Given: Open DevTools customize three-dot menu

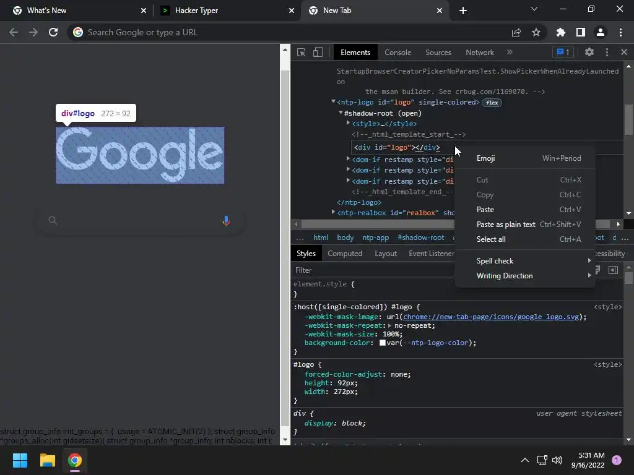Looking at the screenshot, I should (607, 52).
